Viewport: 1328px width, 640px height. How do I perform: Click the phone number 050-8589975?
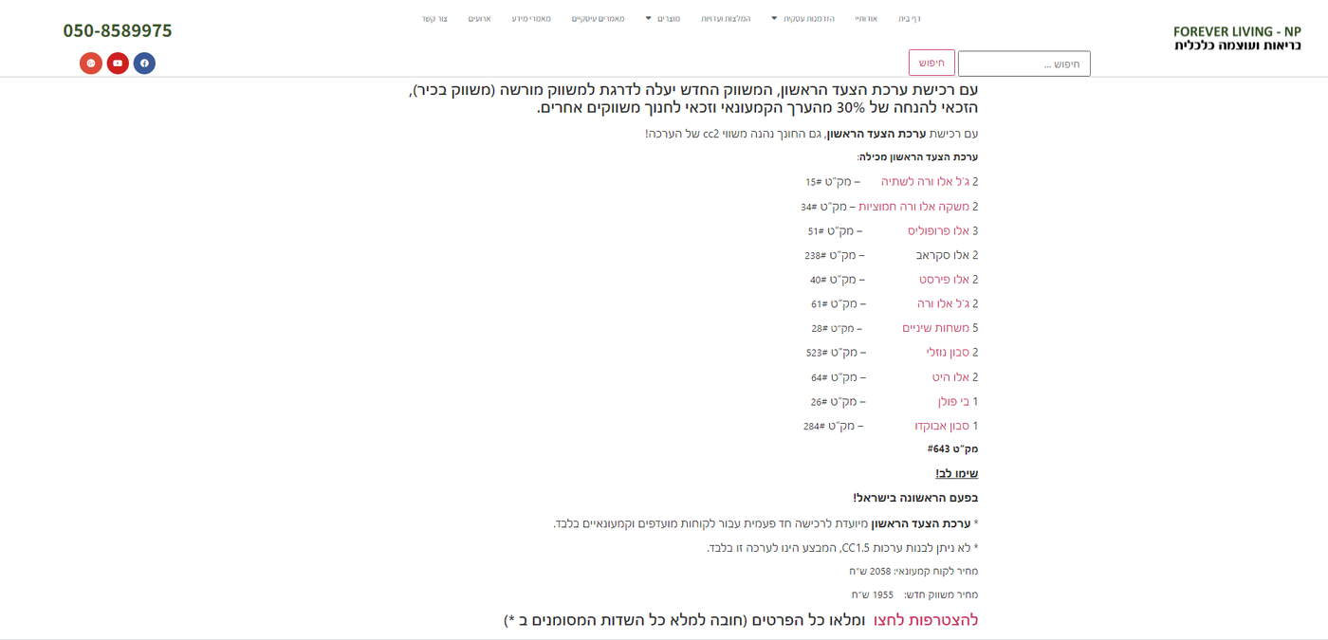(x=118, y=30)
